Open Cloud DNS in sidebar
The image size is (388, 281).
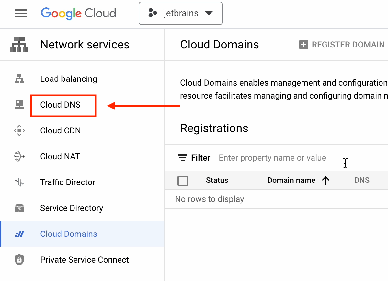[x=61, y=105]
